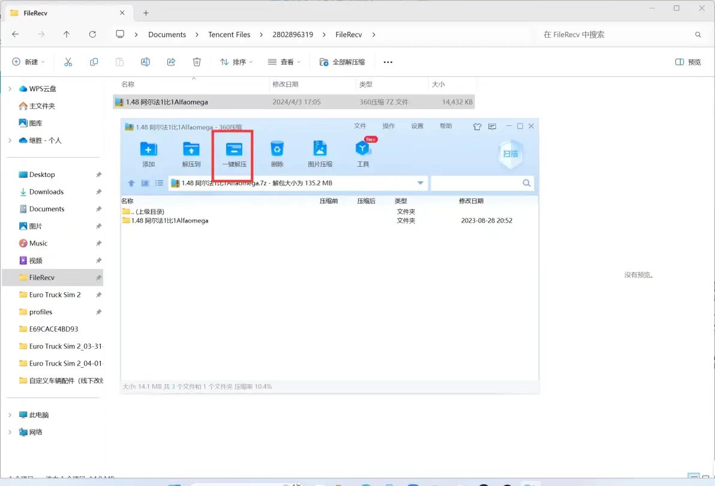Open the 新建 (New) dropdown
Image resolution: width=715 pixels, height=486 pixels.
tap(28, 62)
